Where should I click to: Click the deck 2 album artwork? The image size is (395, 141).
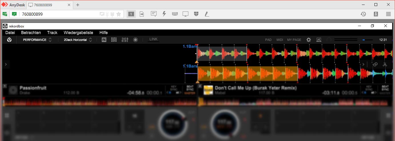[x=208, y=90]
